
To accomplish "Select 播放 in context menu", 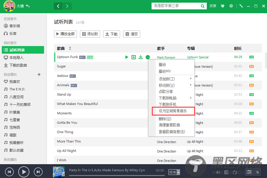I will point(175,65).
